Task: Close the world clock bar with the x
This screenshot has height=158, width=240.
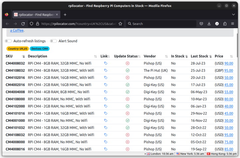Action: coord(145,154)
